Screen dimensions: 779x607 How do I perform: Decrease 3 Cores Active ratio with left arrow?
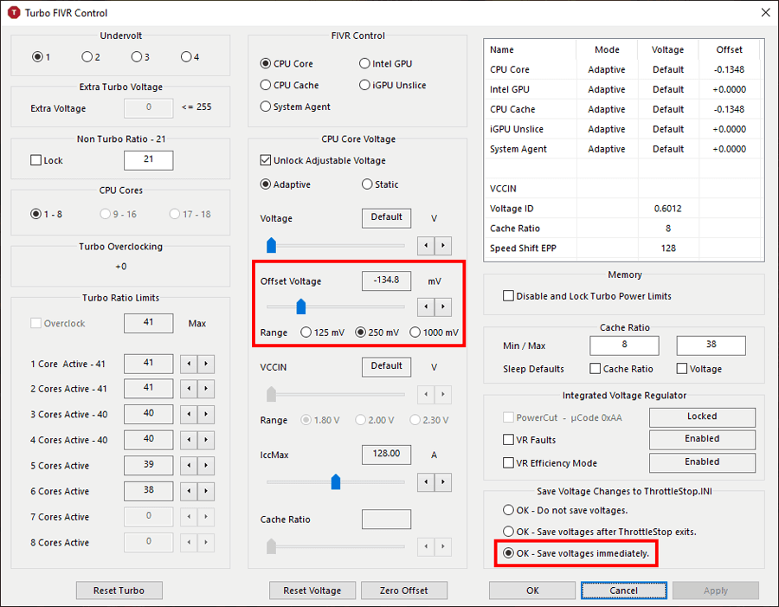189,414
